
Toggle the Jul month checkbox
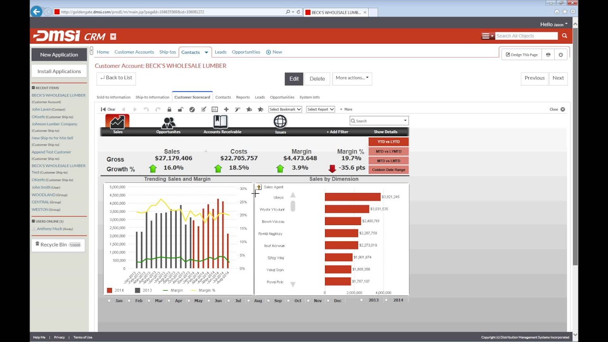(x=229, y=301)
